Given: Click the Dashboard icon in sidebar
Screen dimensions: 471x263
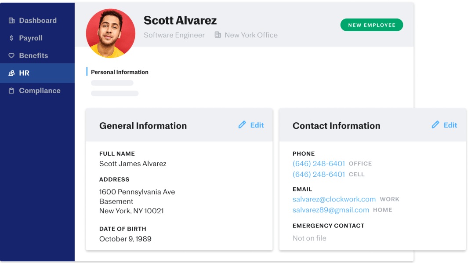Looking at the screenshot, I should point(12,21).
